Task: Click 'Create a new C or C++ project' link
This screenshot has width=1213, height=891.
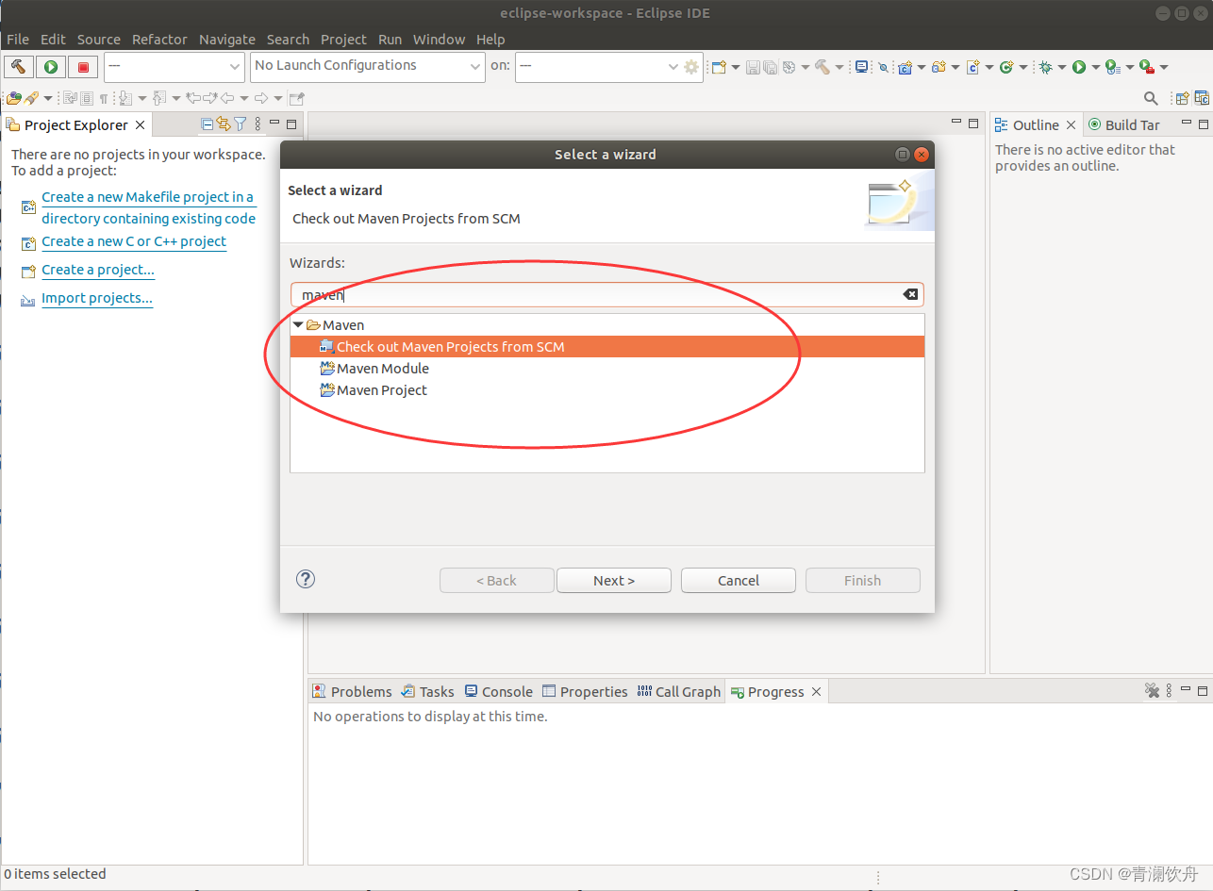Action: point(134,241)
